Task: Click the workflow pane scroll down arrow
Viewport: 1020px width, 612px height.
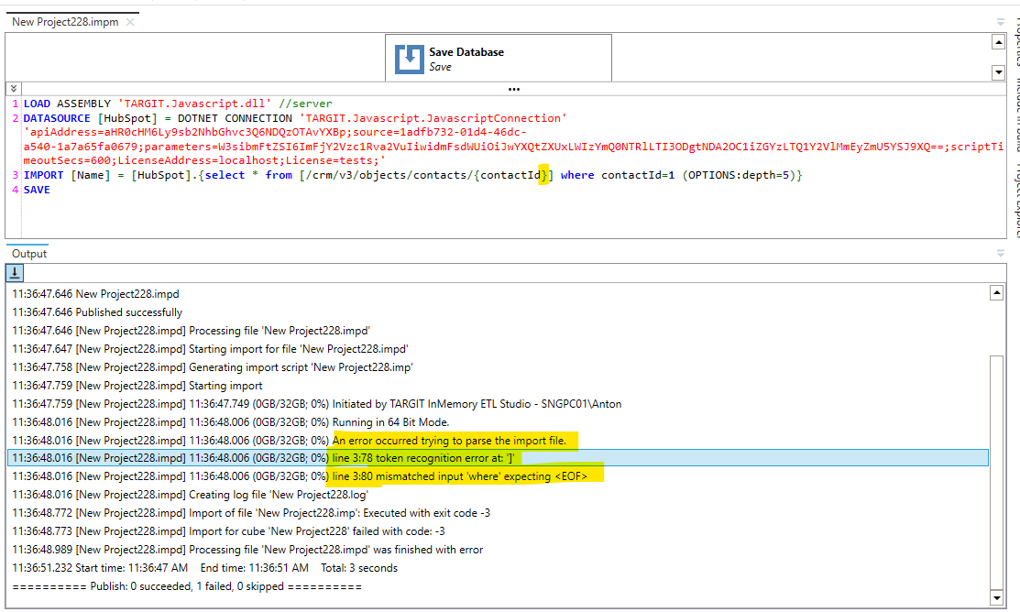Action: pos(998,72)
